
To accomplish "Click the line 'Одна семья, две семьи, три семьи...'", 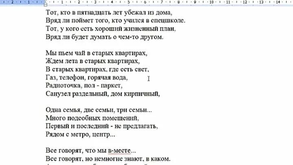I will [98, 110].
